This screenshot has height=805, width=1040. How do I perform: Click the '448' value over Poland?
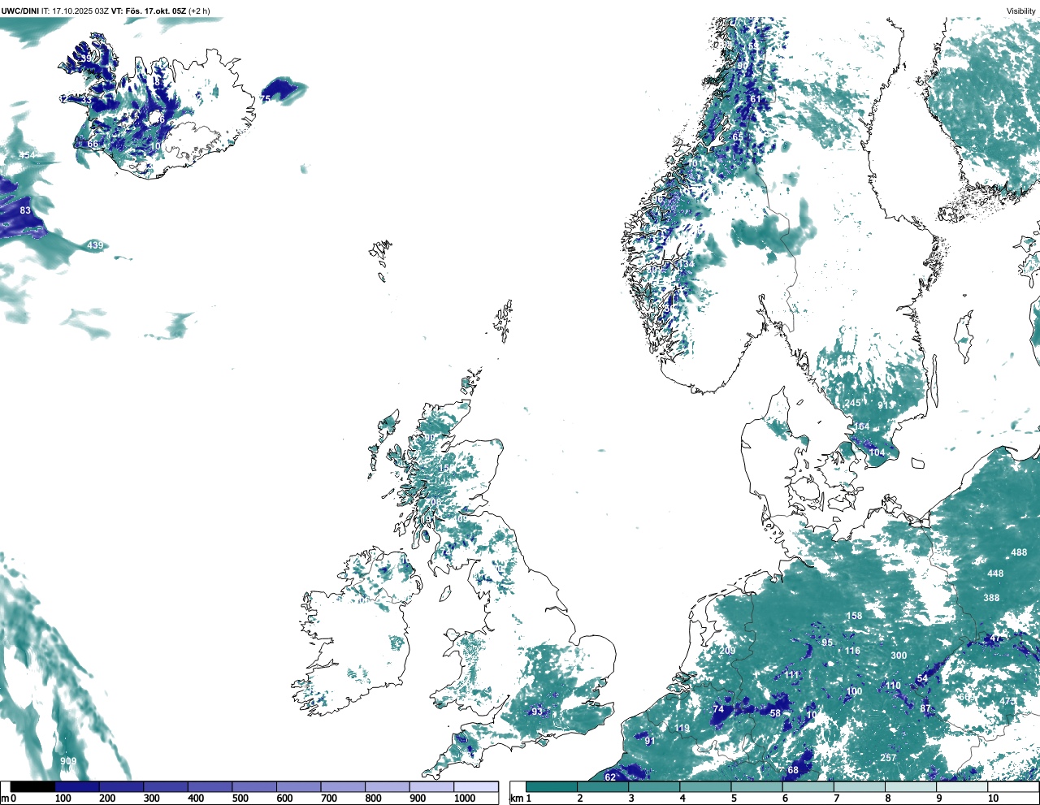pos(995,573)
